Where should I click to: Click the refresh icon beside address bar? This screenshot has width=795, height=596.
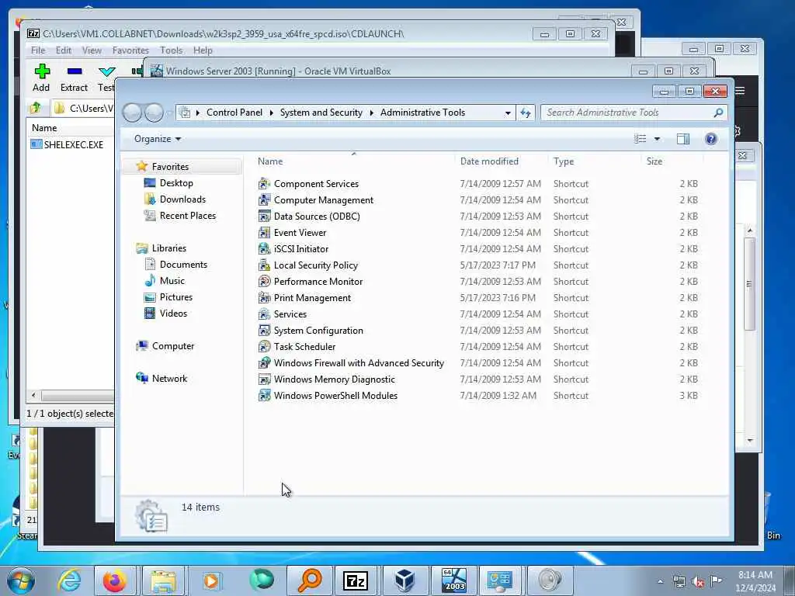click(526, 113)
